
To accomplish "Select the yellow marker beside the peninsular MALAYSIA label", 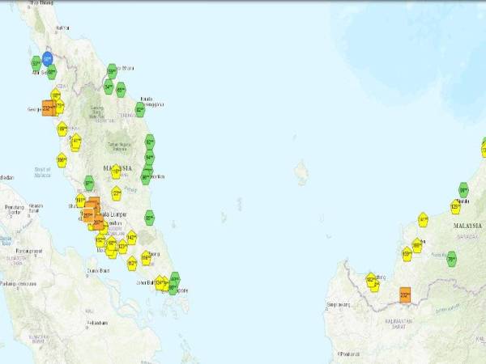I will [x=116, y=171].
